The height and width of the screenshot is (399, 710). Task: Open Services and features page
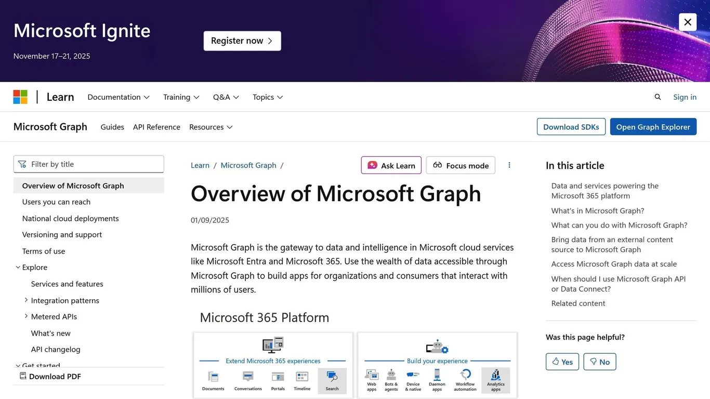point(67,284)
